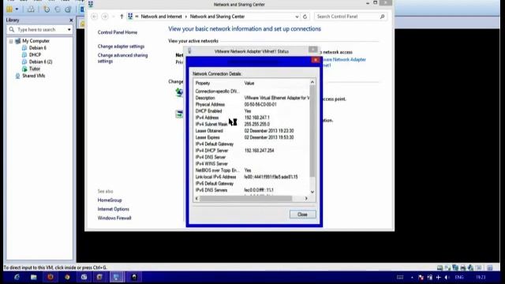Open File Explorer from the taskbar
This screenshot has height=284, width=505.
[33, 277]
